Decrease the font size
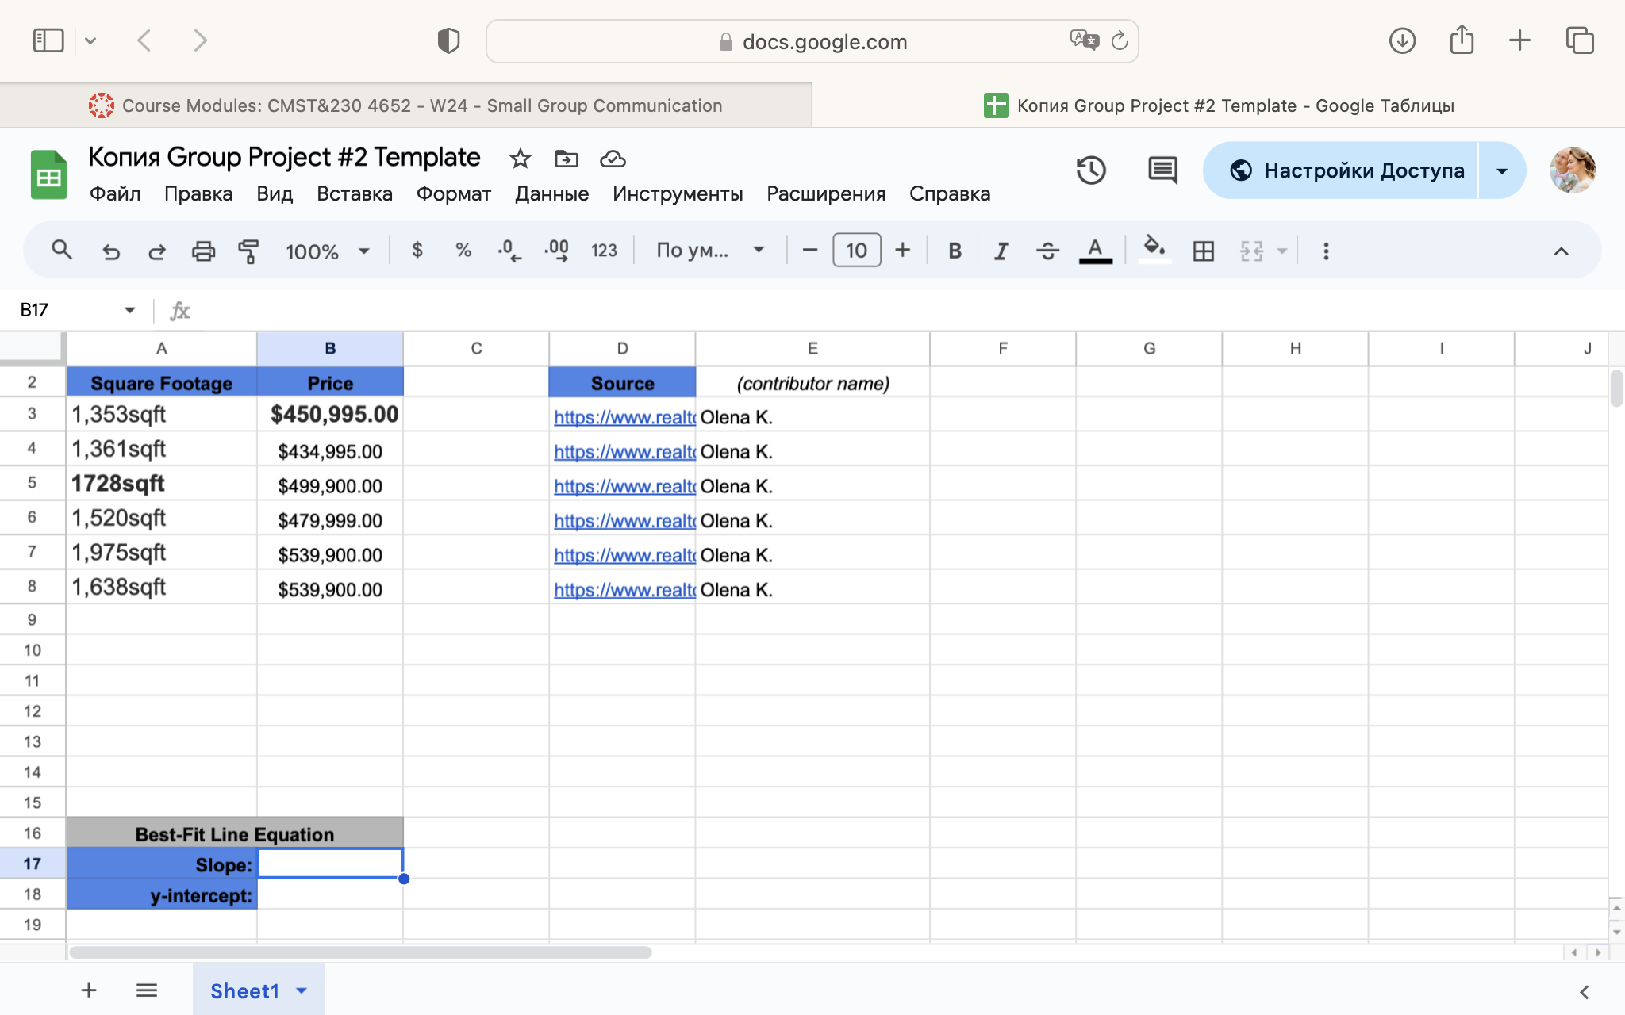1625x1015 pixels. (x=809, y=251)
